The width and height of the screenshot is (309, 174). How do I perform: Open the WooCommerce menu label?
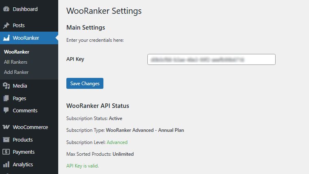coord(31,127)
